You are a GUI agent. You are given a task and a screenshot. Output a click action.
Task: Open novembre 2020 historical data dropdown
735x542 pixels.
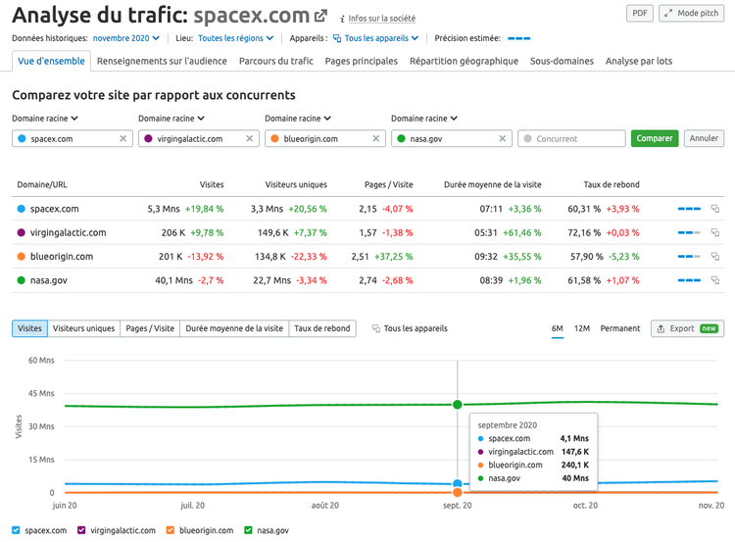(x=125, y=38)
